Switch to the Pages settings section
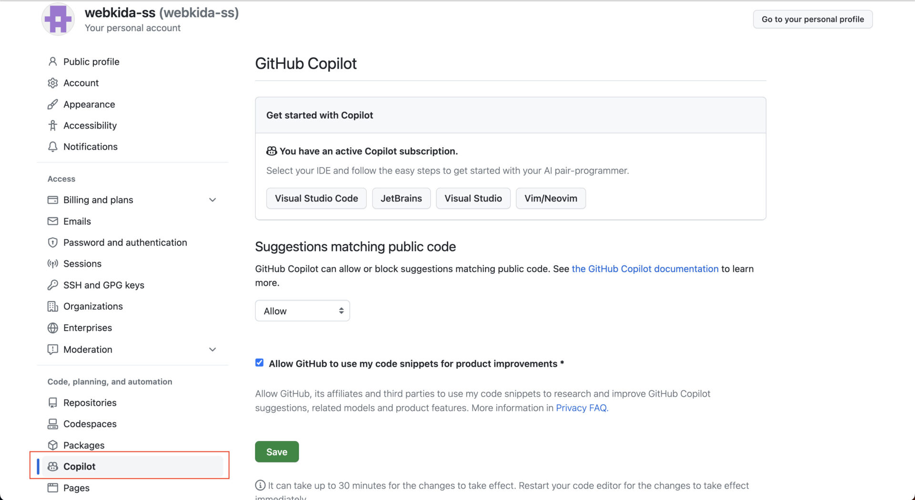The width and height of the screenshot is (915, 500). pos(76,488)
